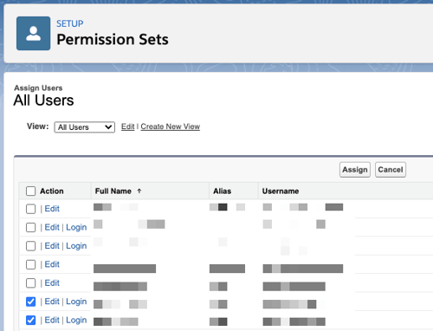The image size is (433, 331).
Task: Click the SETUP breadcrumb text
Action: pos(69,23)
